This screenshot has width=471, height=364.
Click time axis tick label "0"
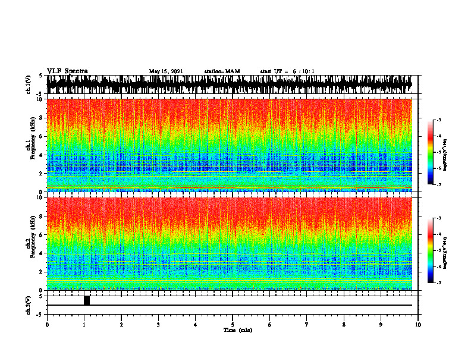tap(47, 325)
